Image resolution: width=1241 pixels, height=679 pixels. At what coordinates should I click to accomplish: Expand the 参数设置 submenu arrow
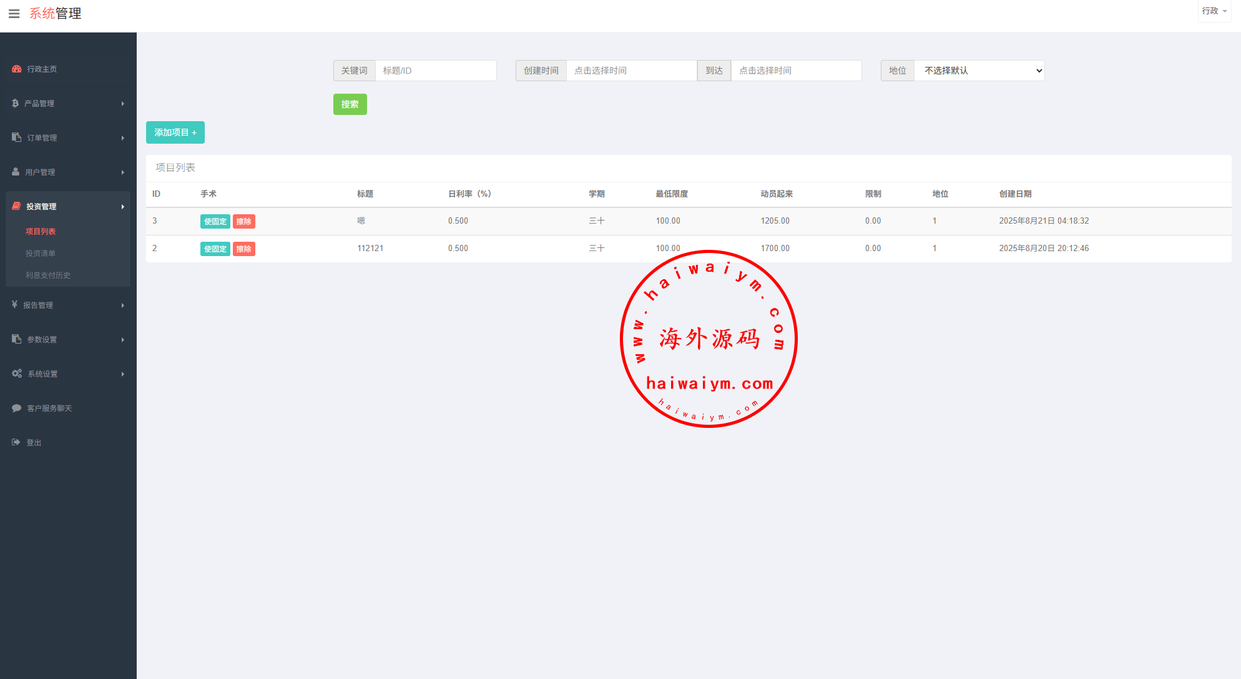point(123,340)
